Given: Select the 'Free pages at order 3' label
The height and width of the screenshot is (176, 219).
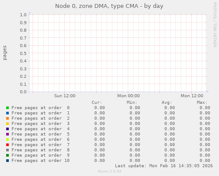Looking at the screenshot, I should [x=41, y=124].
